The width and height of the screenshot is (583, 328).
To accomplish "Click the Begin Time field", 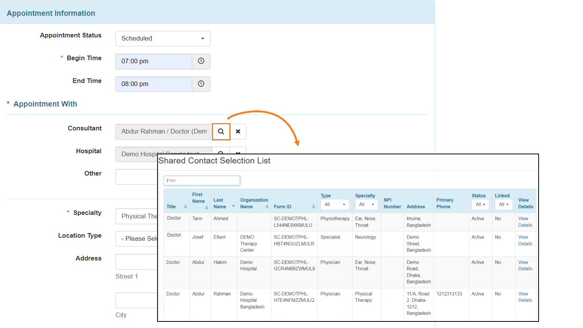I will pos(154,61).
